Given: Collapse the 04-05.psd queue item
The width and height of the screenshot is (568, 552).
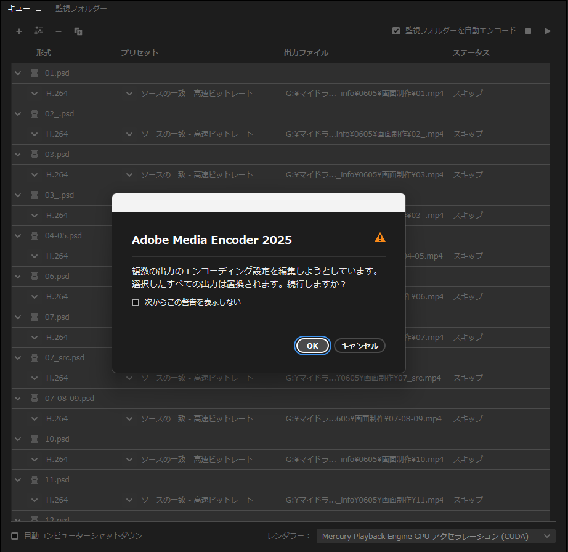Looking at the screenshot, I should pos(18,236).
